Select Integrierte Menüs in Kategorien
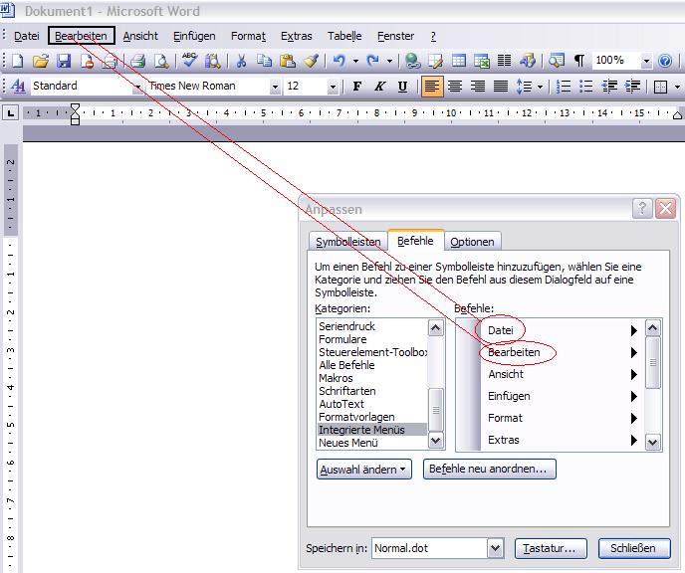The width and height of the screenshot is (685, 573). 371,430
